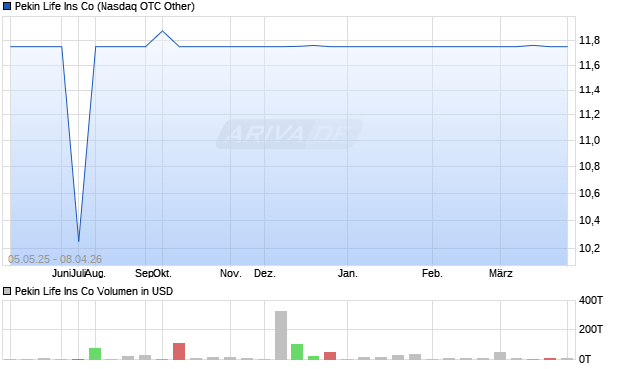Click the gray volume legend square
The height and width of the screenshot is (369, 617).
click(7, 291)
